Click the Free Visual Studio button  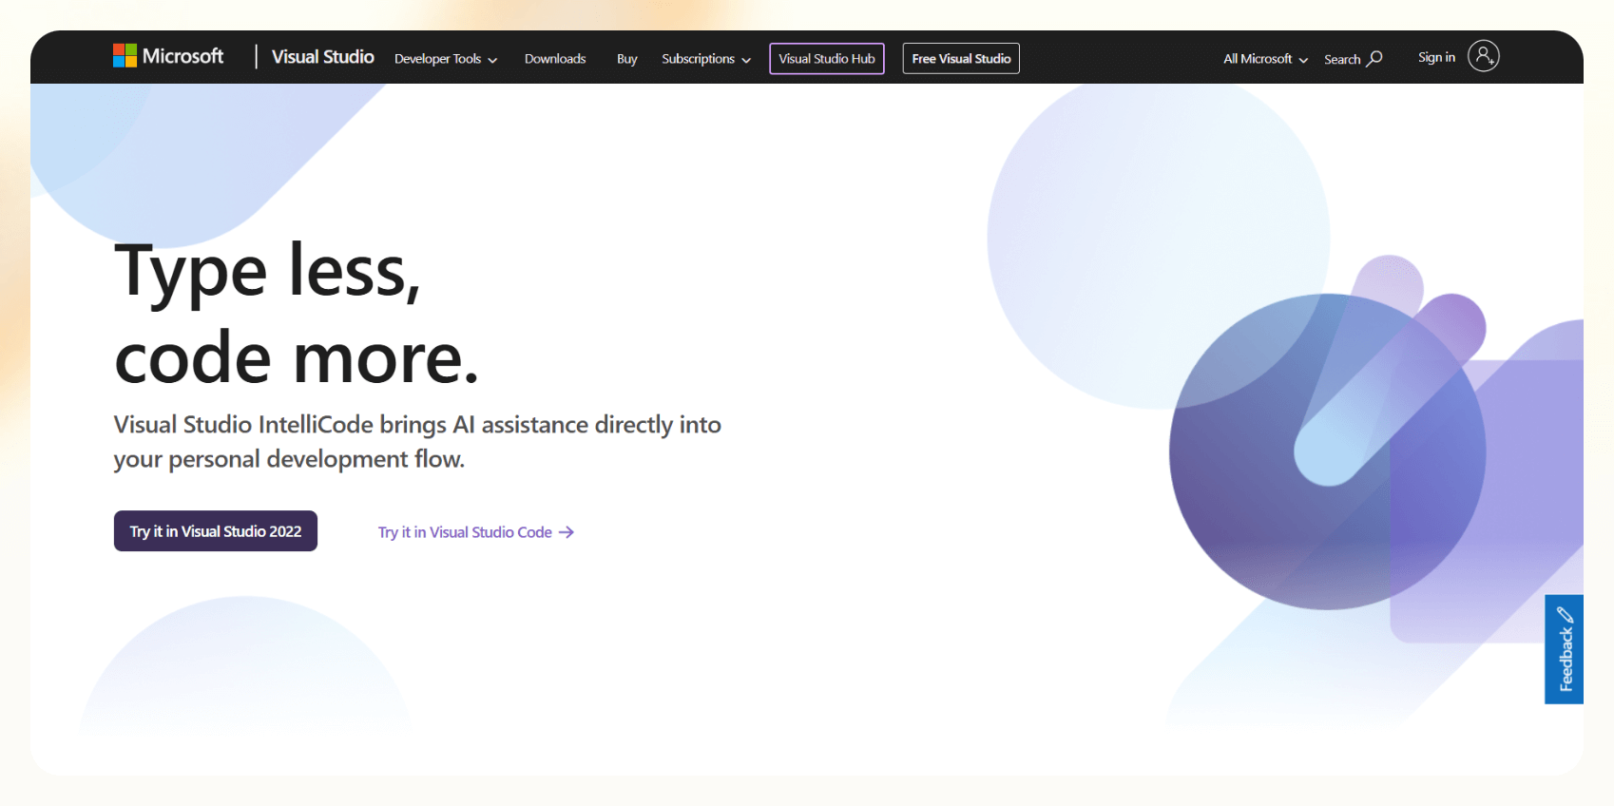[x=961, y=59]
